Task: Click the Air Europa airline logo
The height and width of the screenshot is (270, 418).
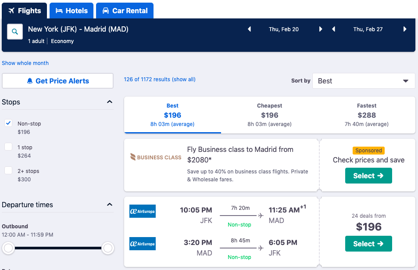Action: (142, 211)
